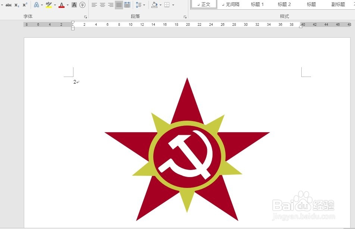
Task: Select the red star emblem image
Action: pyautogui.click(x=187, y=149)
